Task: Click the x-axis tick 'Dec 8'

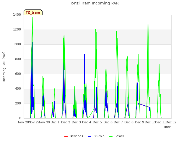Action: [129, 122]
